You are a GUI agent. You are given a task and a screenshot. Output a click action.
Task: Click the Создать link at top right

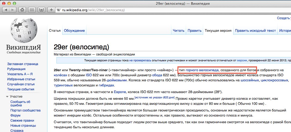[x=284, y=18]
